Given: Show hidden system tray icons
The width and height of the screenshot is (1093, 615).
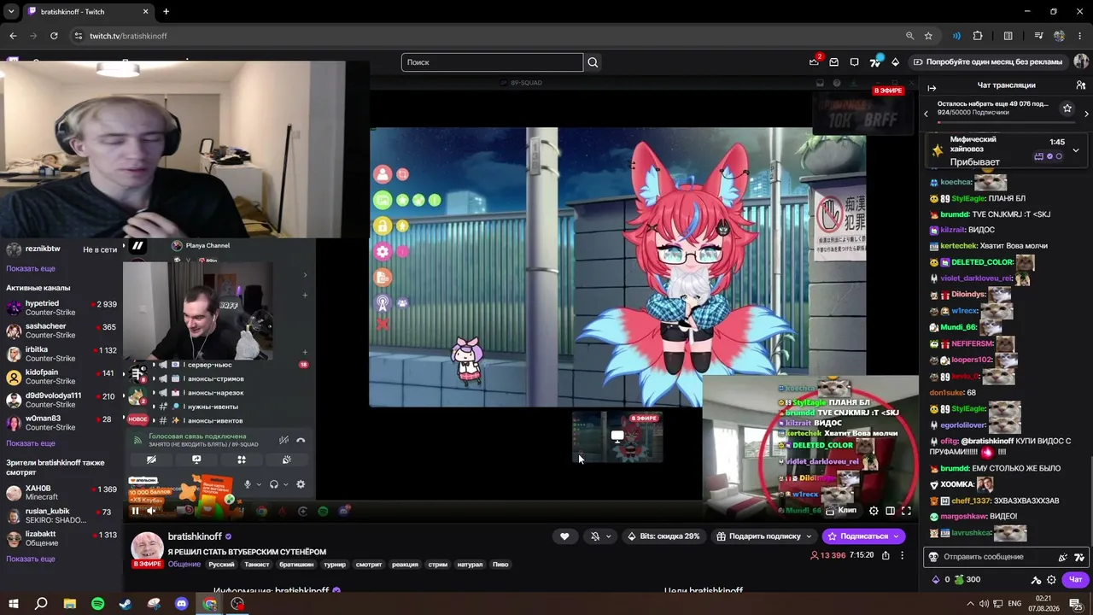Looking at the screenshot, I should point(971,604).
